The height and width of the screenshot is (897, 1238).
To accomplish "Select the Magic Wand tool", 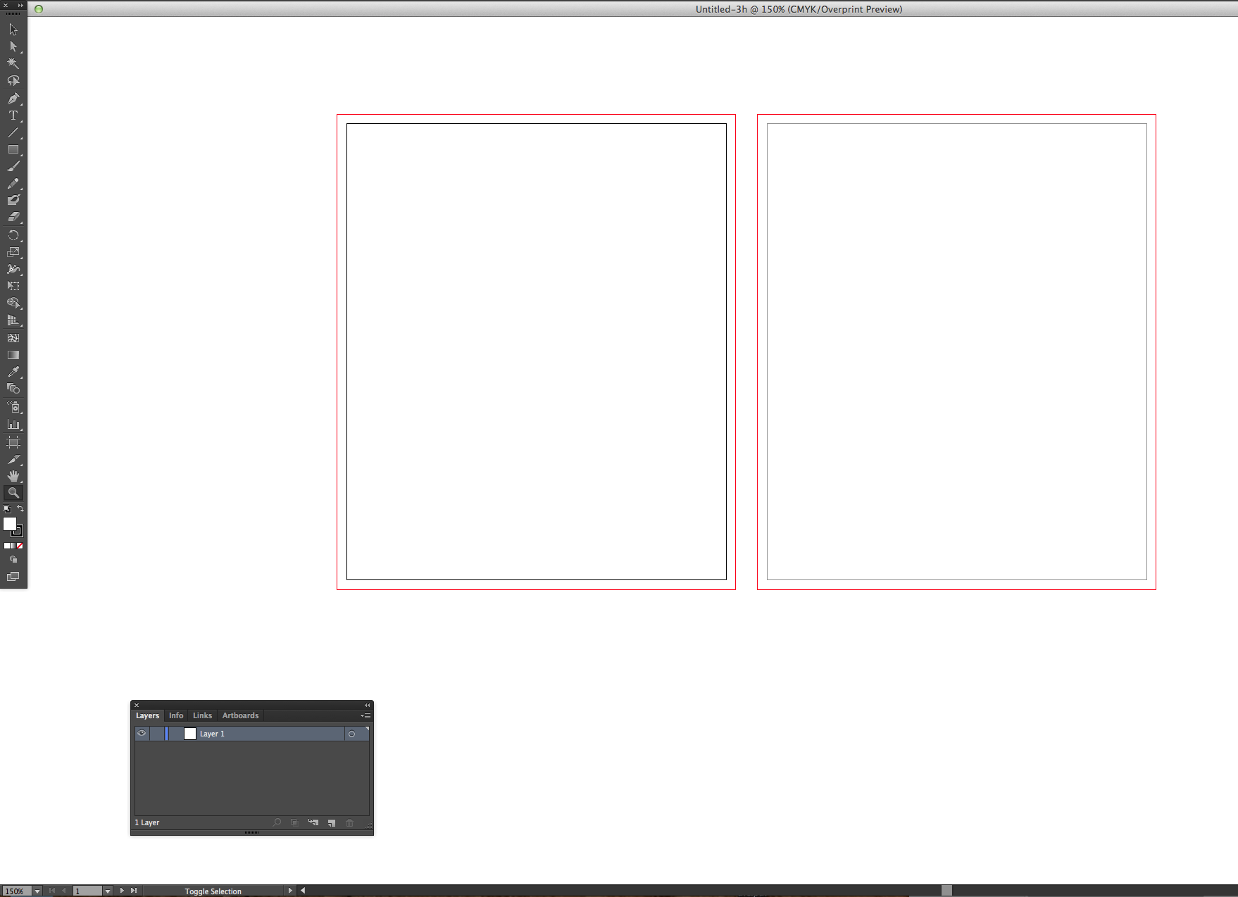I will point(13,63).
